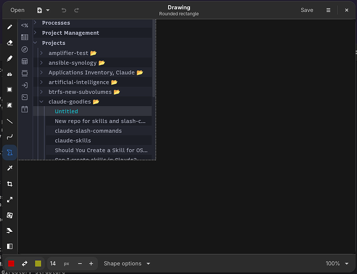Viewport: 357px width, 274px height.
Task: Increase tool size with plus button
Action: pyautogui.click(x=91, y=264)
